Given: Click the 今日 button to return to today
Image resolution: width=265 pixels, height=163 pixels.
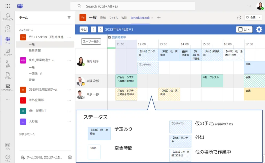Looking at the screenshot, I should (83, 30).
